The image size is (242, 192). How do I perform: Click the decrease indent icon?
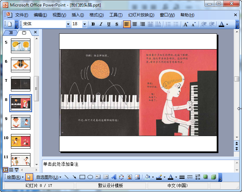(204, 24)
